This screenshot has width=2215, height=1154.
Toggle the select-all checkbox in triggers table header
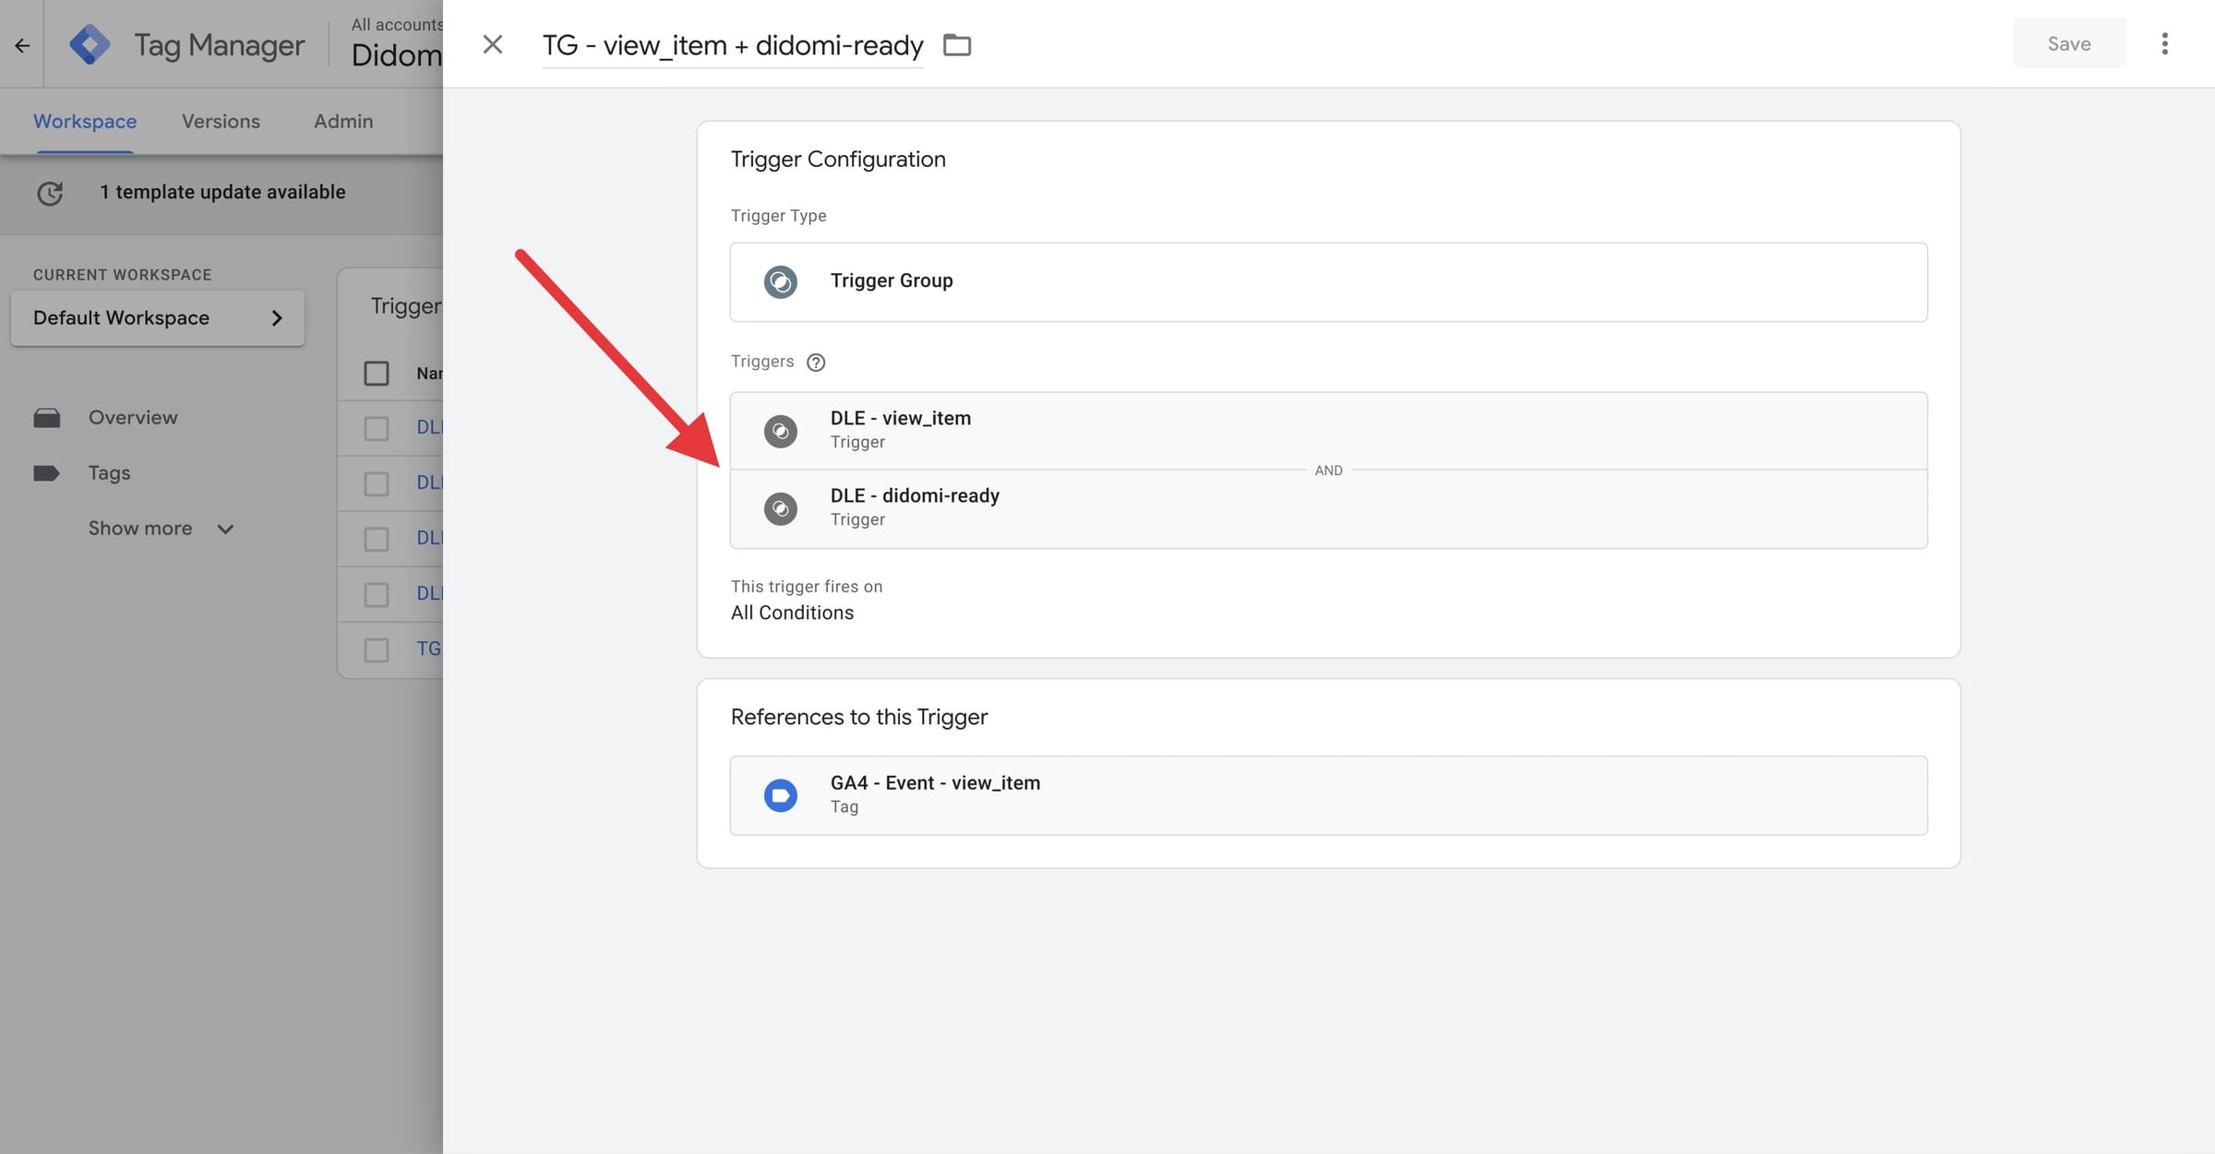coord(377,374)
